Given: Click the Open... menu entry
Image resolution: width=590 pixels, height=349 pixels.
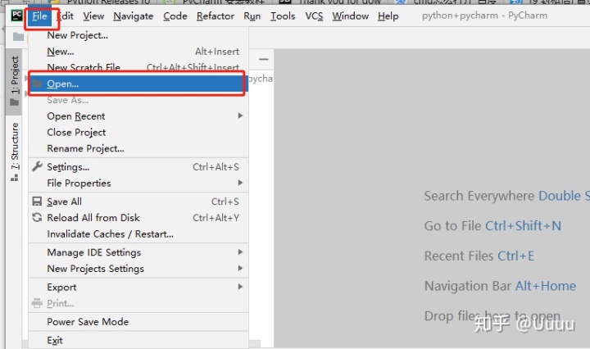Looking at the screenshot, I should point(137,84).
